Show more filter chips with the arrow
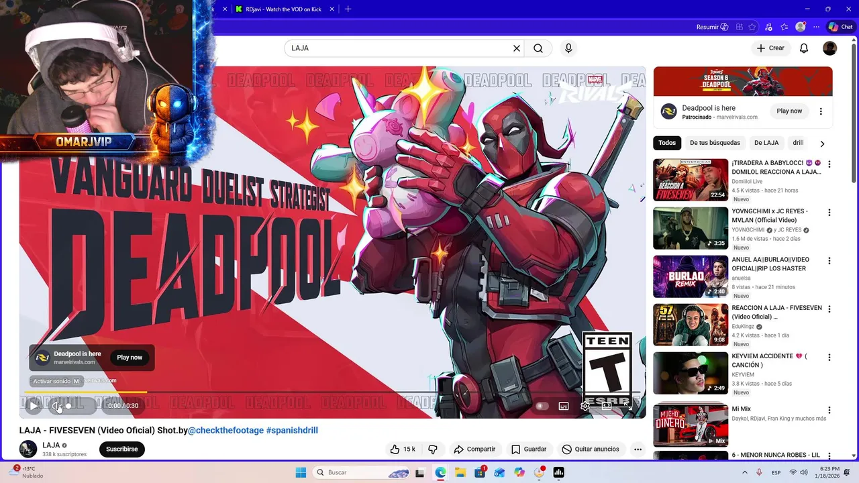859x483 pixels. tap(822, 144)
